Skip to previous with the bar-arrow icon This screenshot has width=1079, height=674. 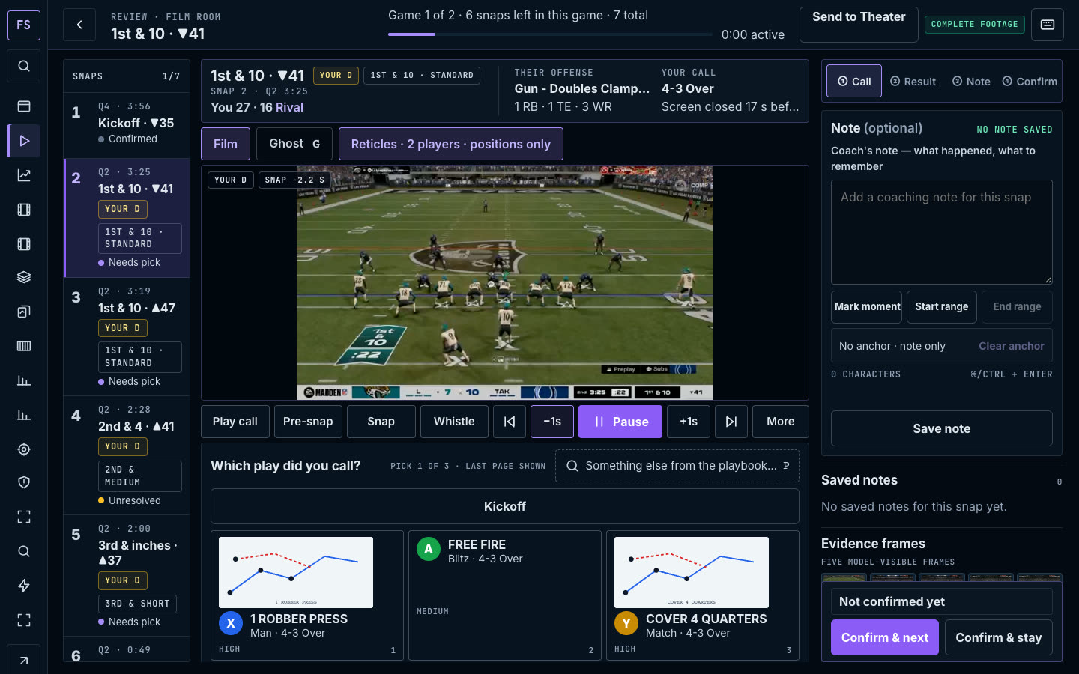click(510, 422)
